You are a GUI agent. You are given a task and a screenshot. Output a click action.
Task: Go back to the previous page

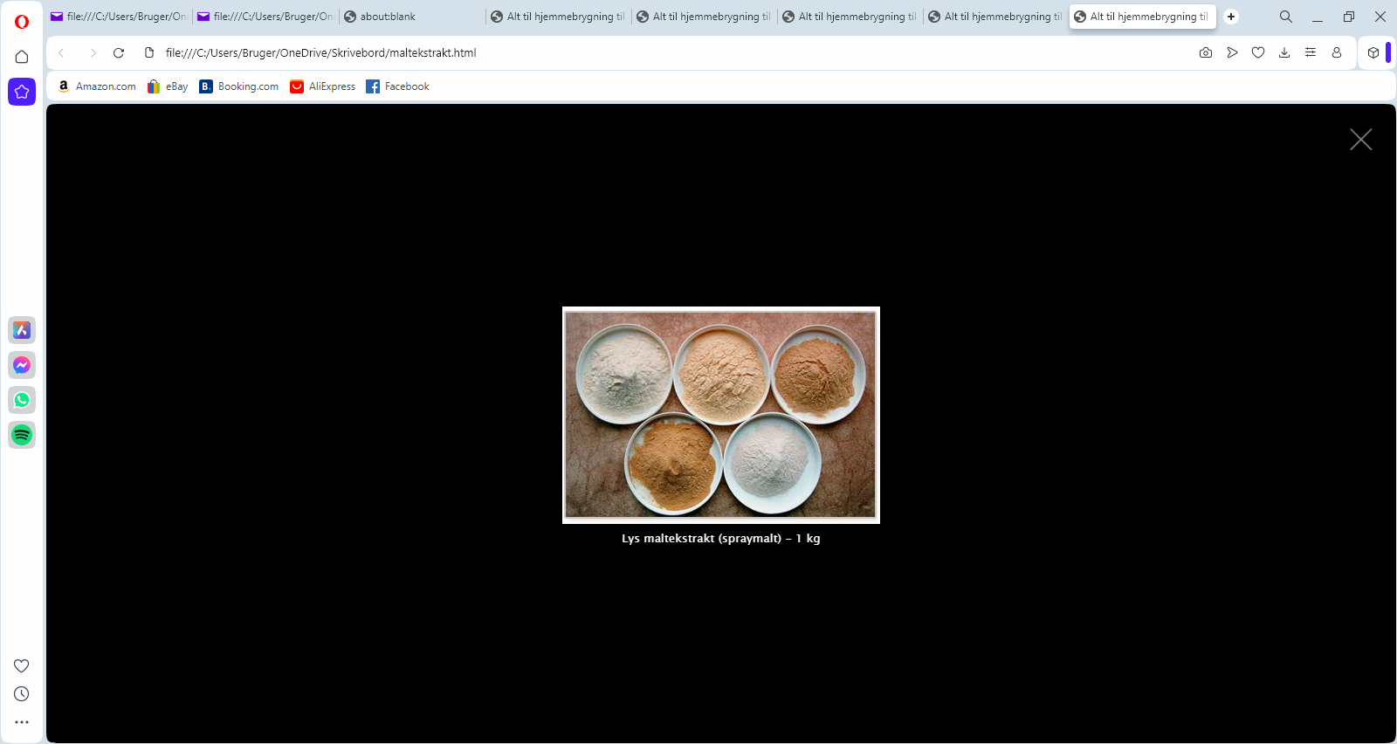[x=61, y=52]
